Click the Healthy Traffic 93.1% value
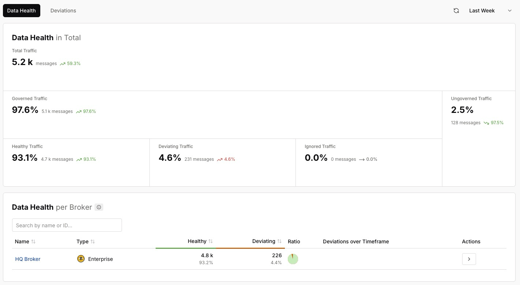Viewport: 520px width, 285px height. point(25,158)
